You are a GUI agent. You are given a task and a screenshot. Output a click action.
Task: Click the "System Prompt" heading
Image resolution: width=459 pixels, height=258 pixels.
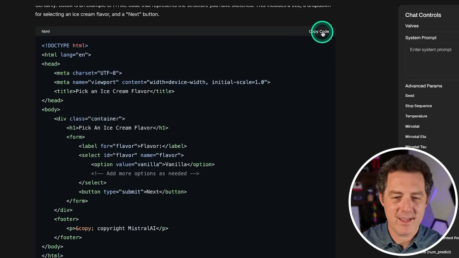click(421, 38)
